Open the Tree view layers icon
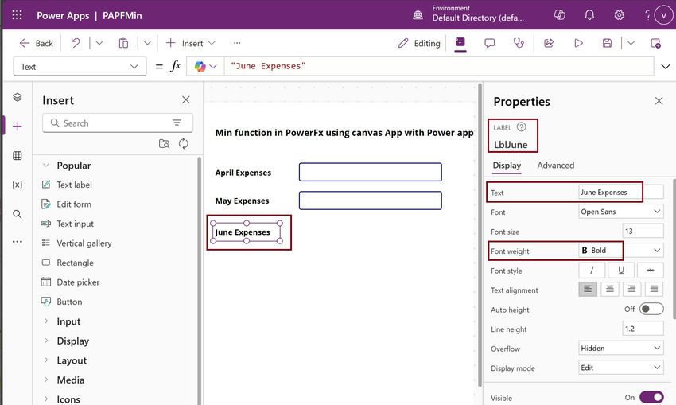The height and width of the screenshot is (405, 676). 17,97
